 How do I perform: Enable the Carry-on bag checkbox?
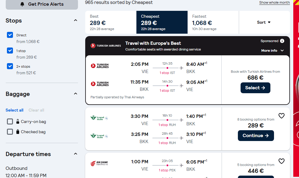10,121
